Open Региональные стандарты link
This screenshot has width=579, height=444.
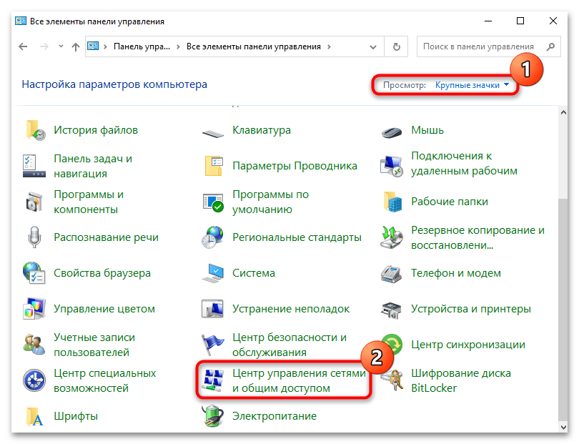click(297, 237)
